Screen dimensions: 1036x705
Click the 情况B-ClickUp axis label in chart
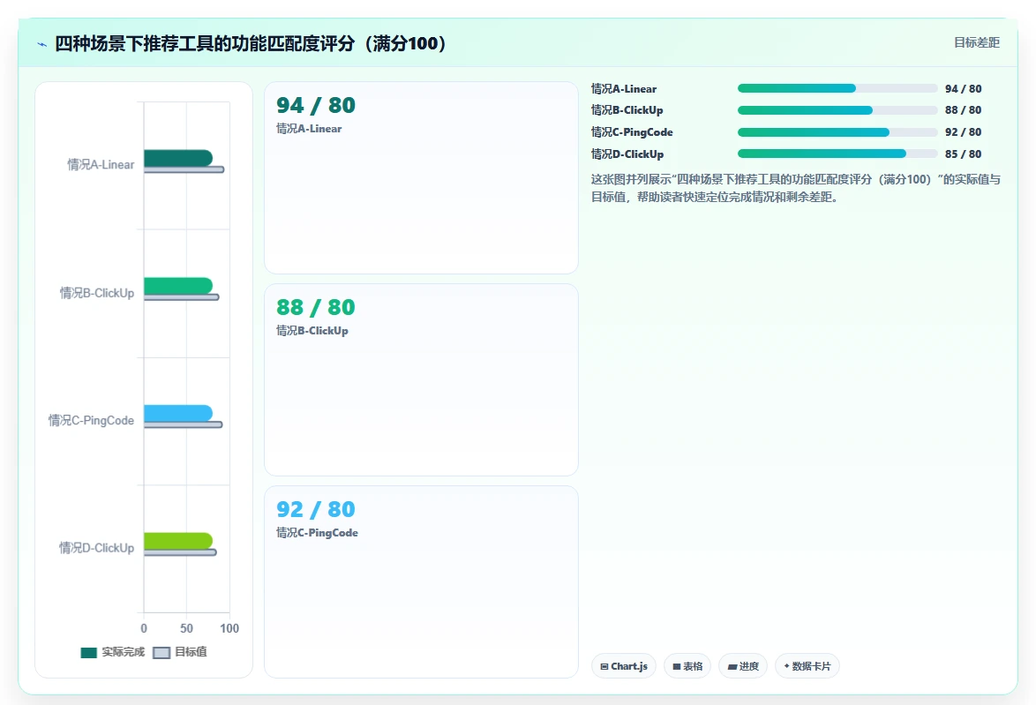click(97, 293)
